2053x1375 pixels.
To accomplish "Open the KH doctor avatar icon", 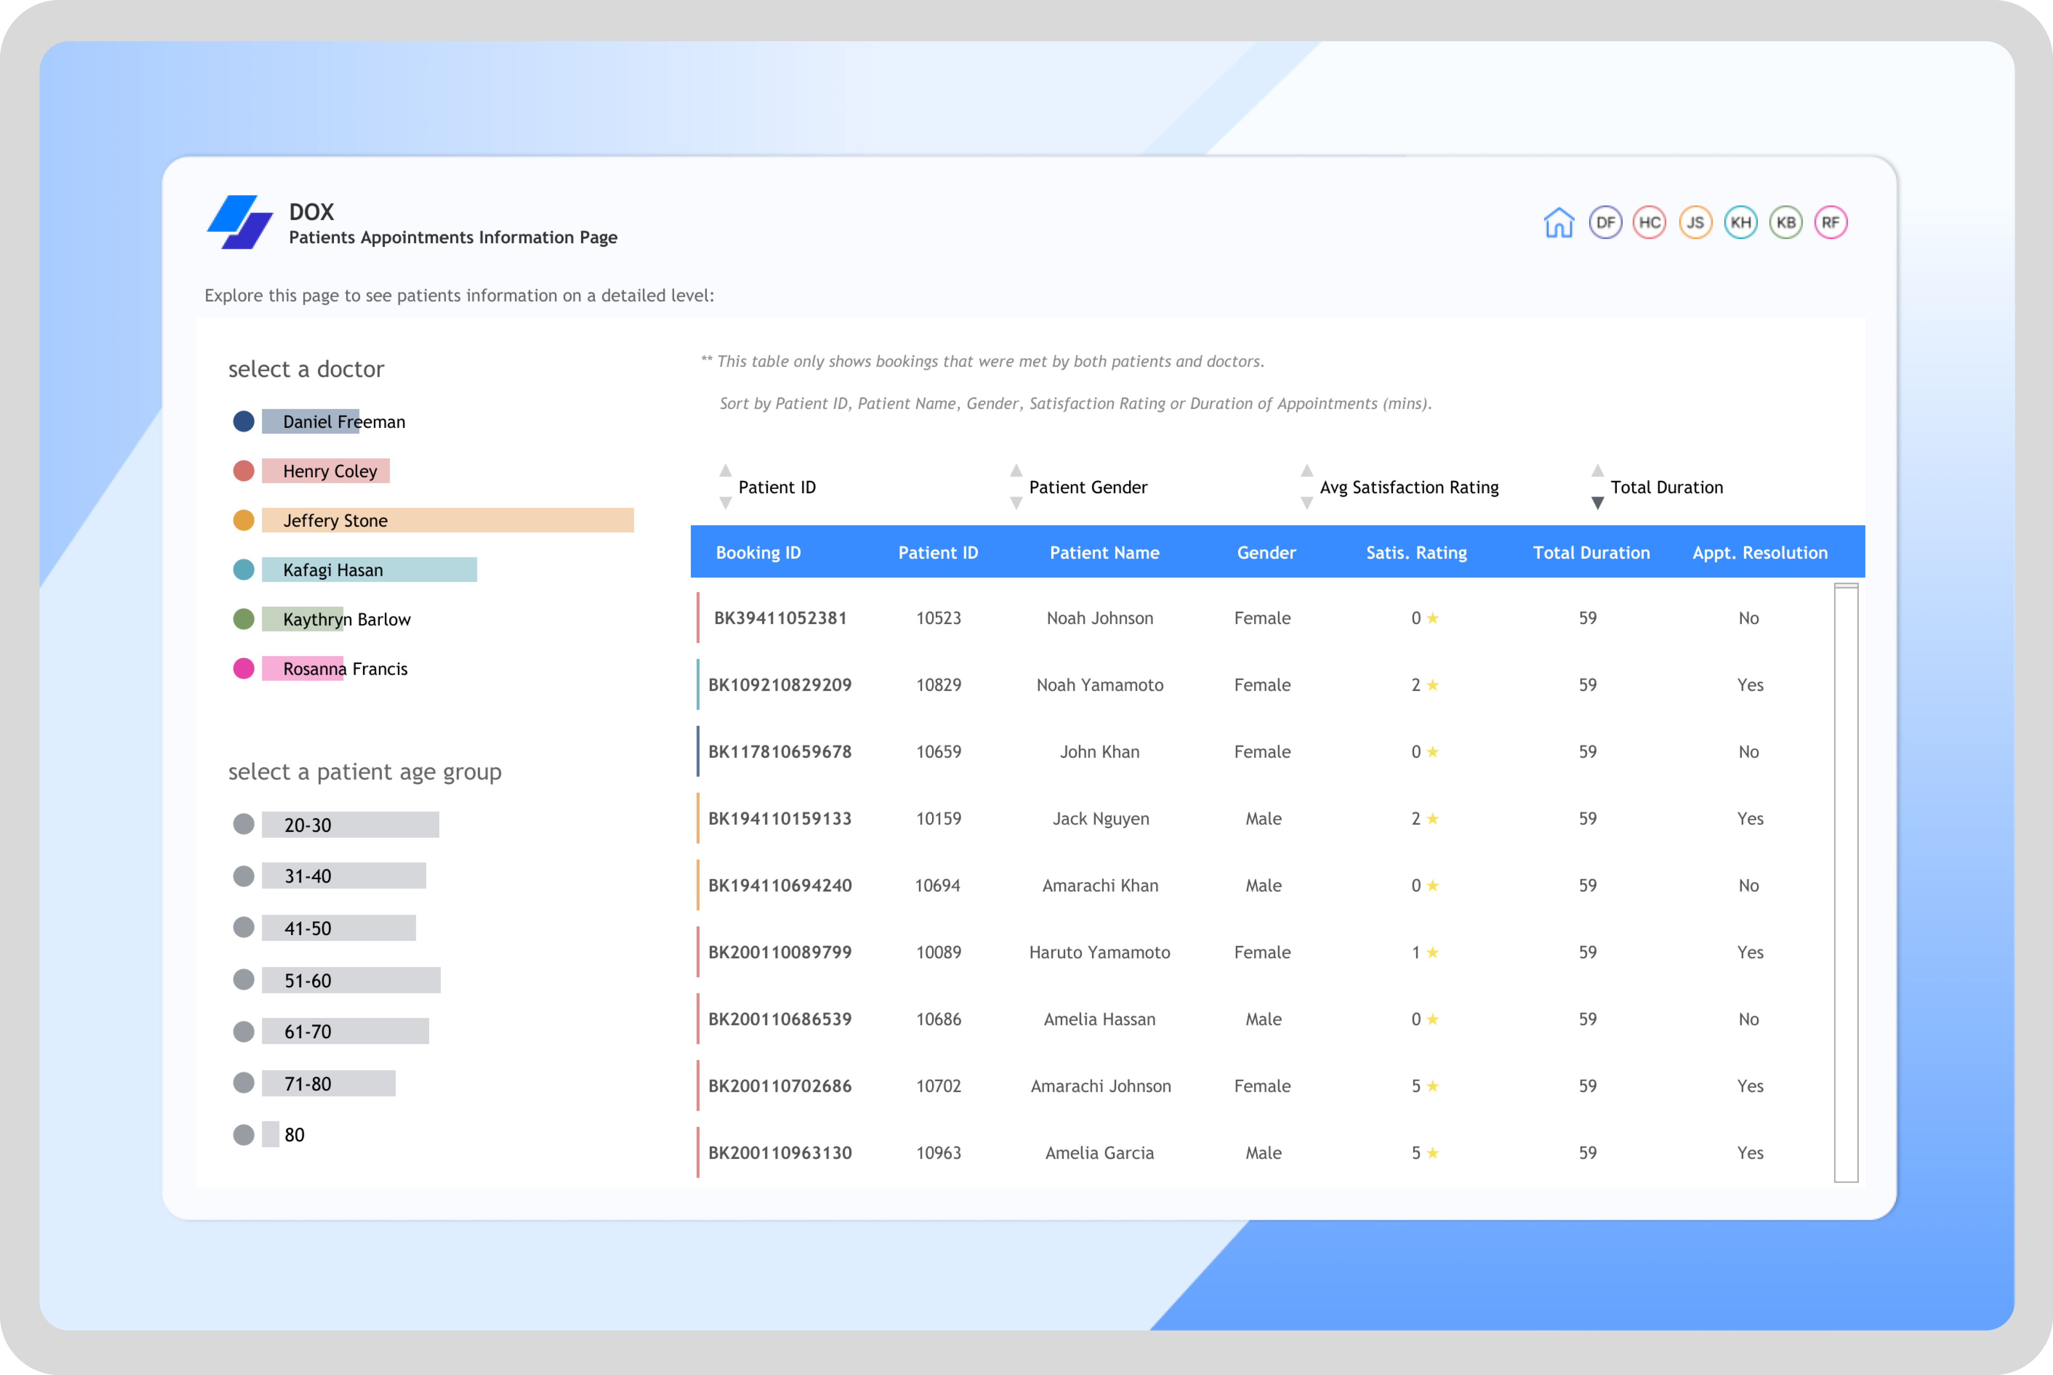I will (x=1741, y=223).
